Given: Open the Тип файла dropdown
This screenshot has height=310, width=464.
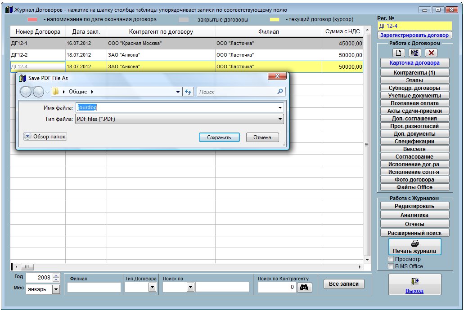Looking at the screenshot, I should point(280,119).
